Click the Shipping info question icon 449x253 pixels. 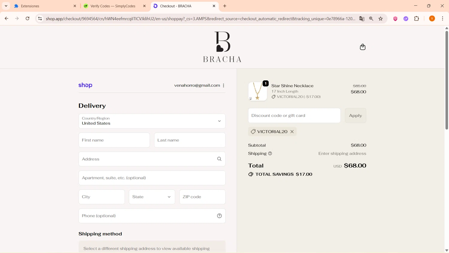(270, 153)
